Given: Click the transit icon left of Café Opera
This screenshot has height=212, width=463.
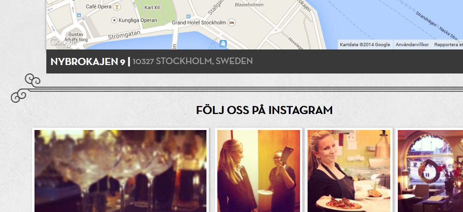Looking at the screenshot, I should tap(79, 15).
